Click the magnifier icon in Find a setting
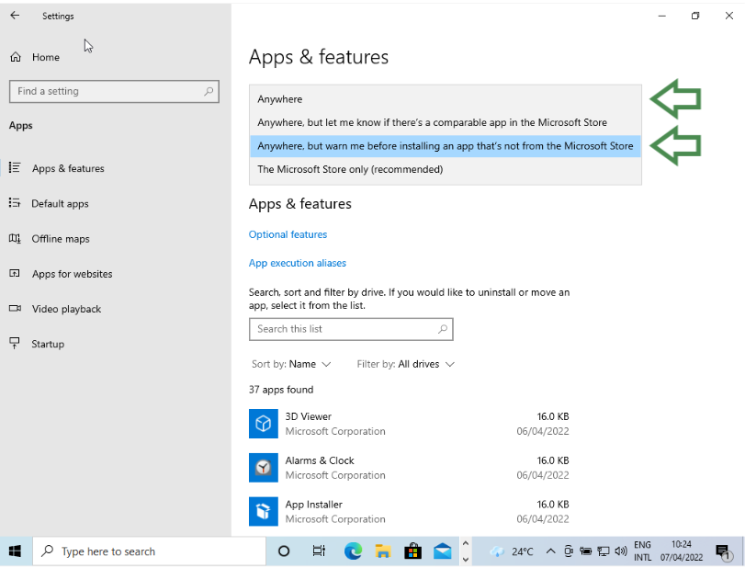 click(x=209, y=91)
